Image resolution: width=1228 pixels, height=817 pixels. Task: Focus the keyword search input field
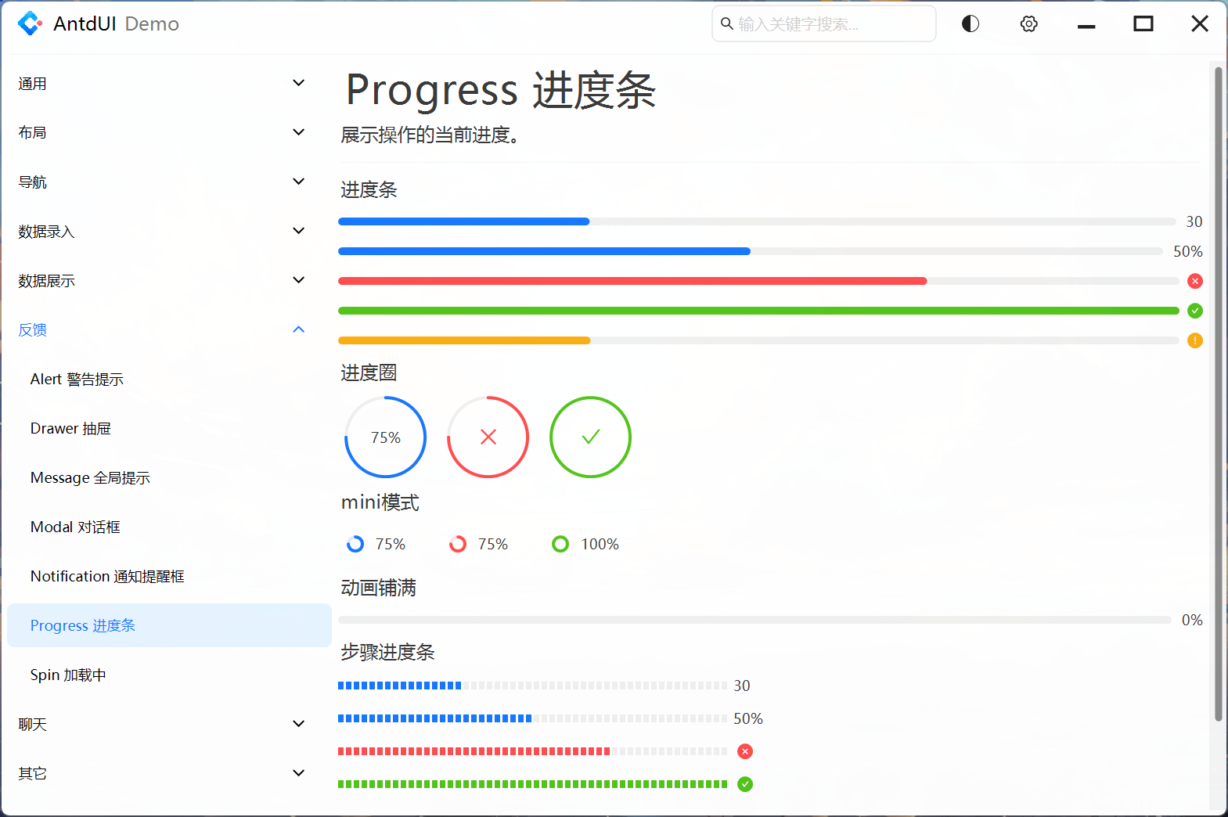click(830, 24)
